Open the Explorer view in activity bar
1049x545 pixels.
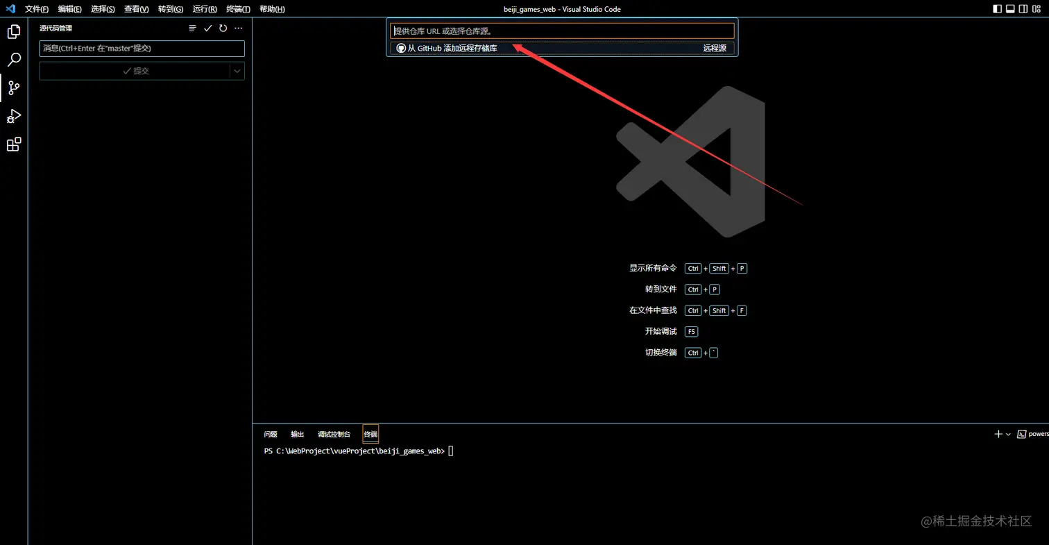13,31
